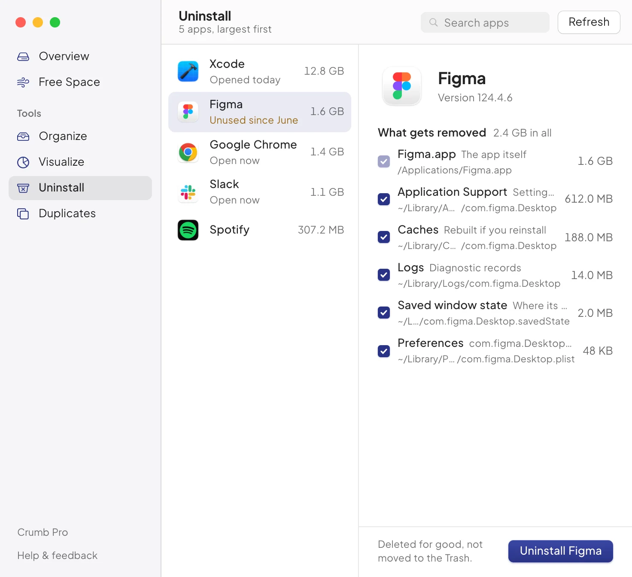Select the Duplicates label in the sidebar
This screenshot has width=632, height=577.
click(67, 214)
